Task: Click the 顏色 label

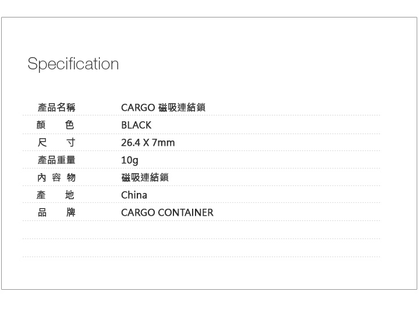Action: (56, 125)
